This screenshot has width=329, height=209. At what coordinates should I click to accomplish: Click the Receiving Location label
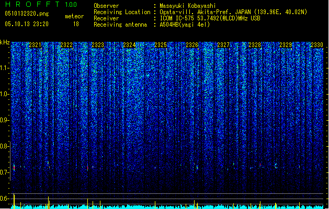point(122,12)
